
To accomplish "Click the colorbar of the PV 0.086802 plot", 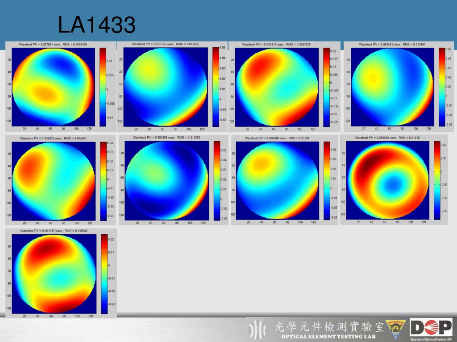I will (x=104, y=181).
